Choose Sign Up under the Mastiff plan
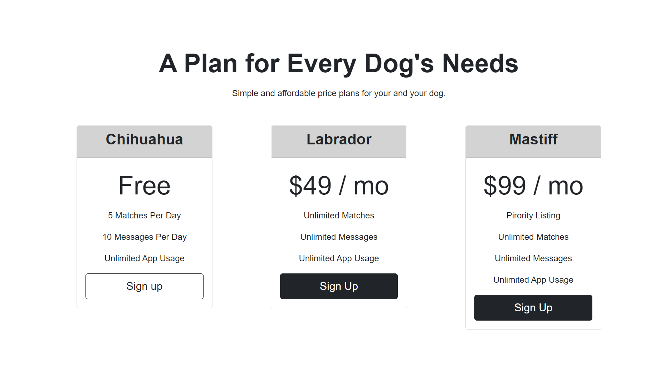670x386 pixels. pos(533,308)
